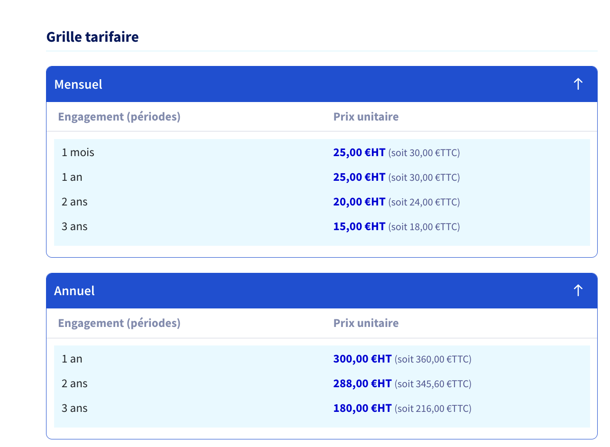Collapse the Annuel section using its arrow icon
Image resolution: width=610 pixels, height=447 pixels.
point(578,291)
